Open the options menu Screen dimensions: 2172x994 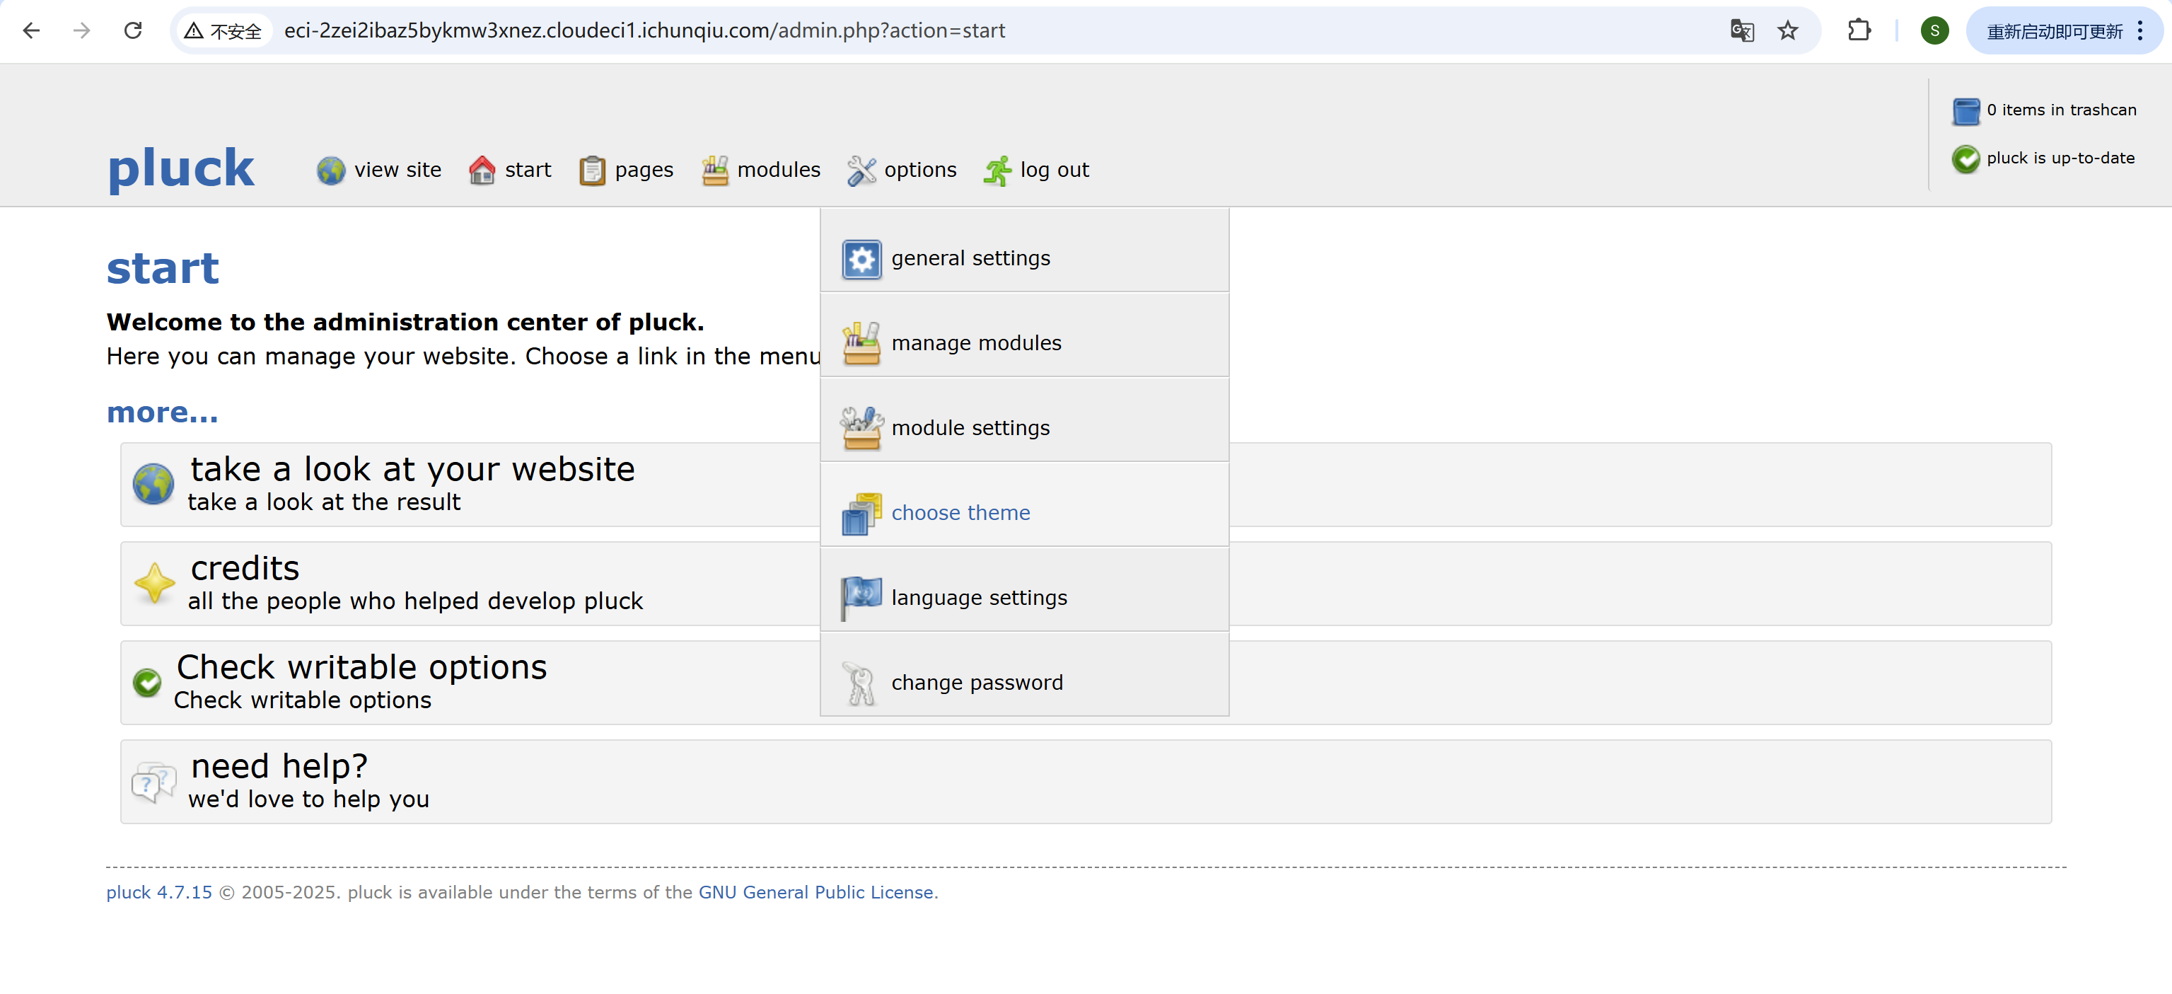[x=920, y=171]
